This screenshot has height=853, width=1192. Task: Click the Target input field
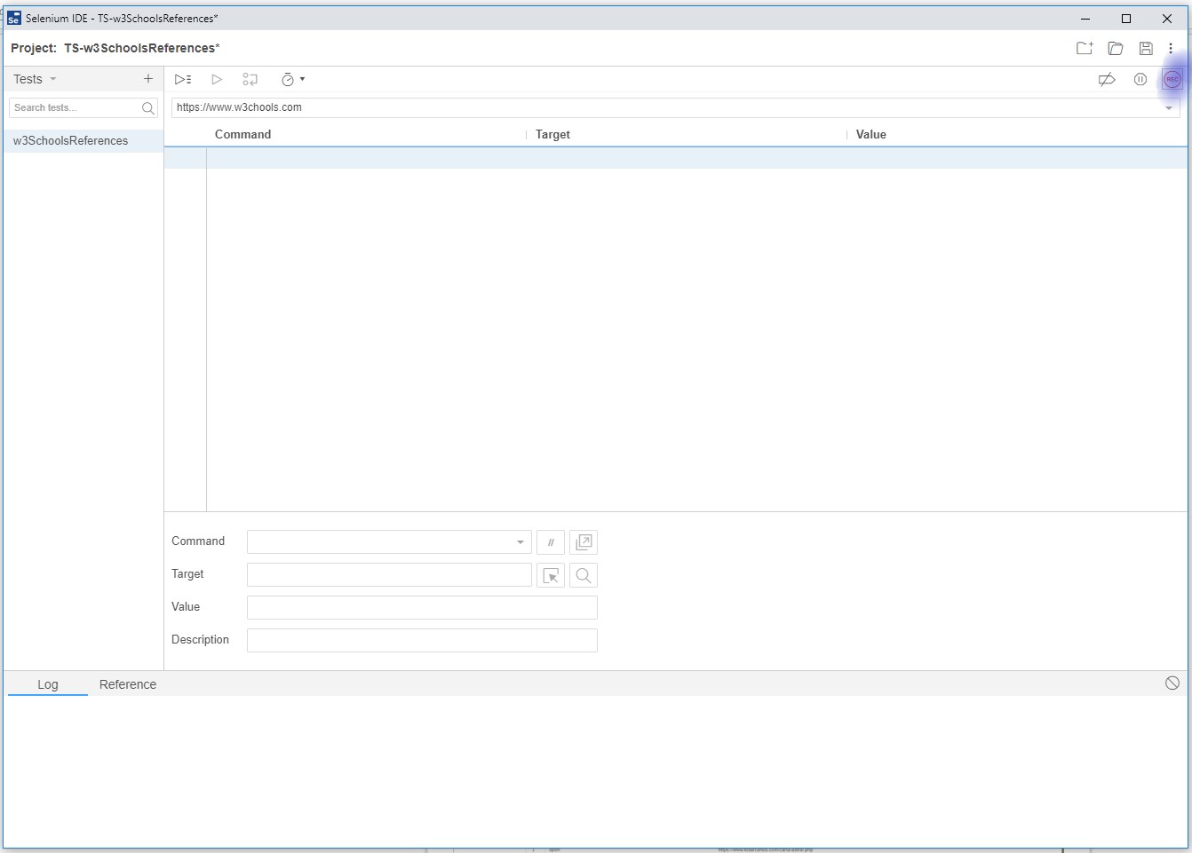[x=389, y=575]
